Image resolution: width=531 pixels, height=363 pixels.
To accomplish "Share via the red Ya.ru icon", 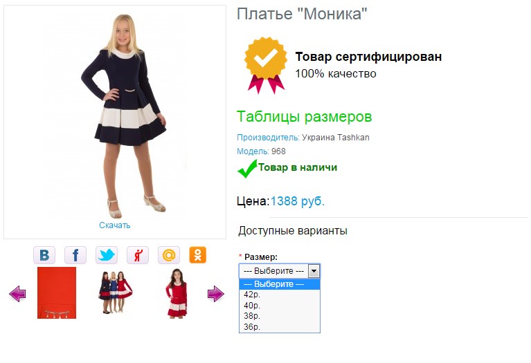I will click(x=138, y=255).
